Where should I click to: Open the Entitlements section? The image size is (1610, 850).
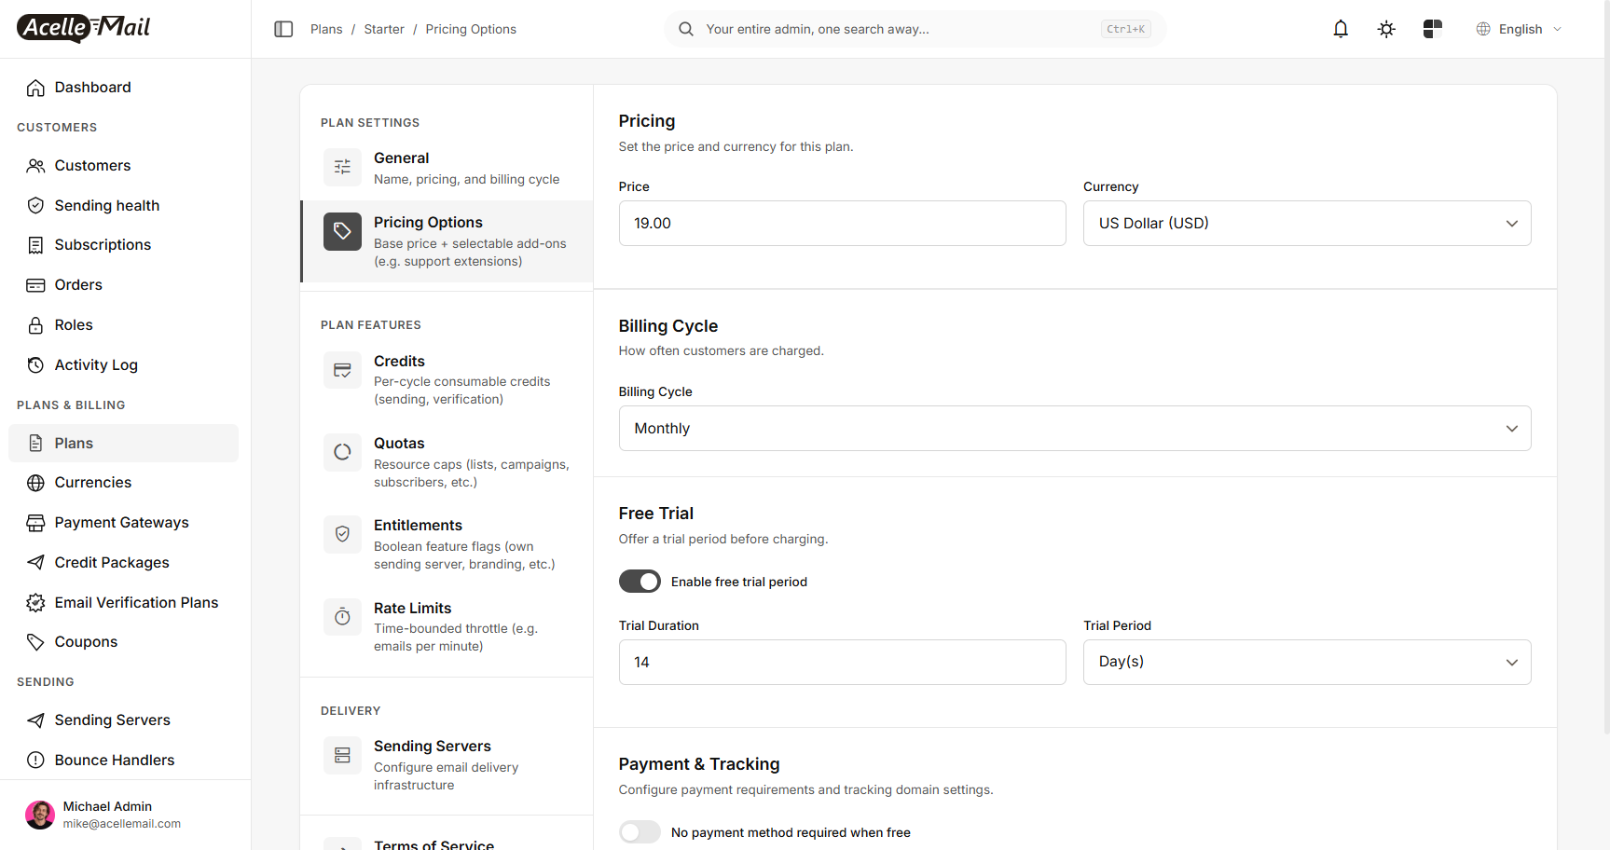447,544
